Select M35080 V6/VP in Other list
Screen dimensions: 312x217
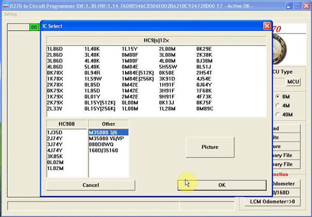106,138
